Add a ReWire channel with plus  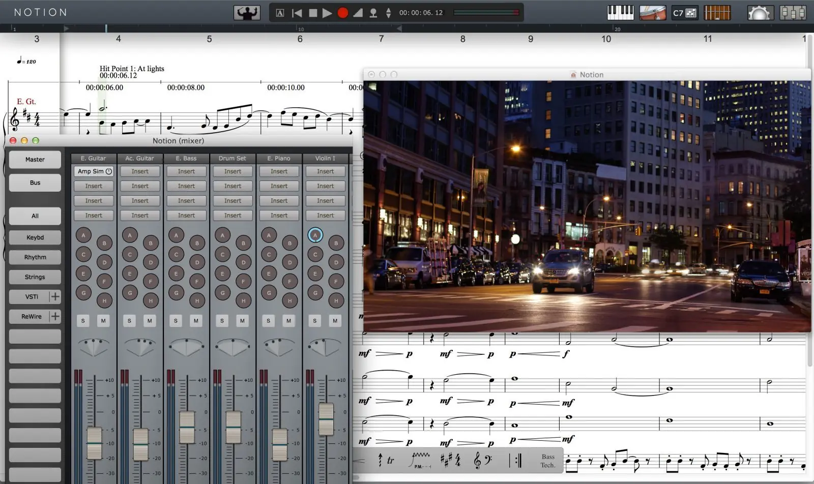pyautogui.click(x=55, y=316)
